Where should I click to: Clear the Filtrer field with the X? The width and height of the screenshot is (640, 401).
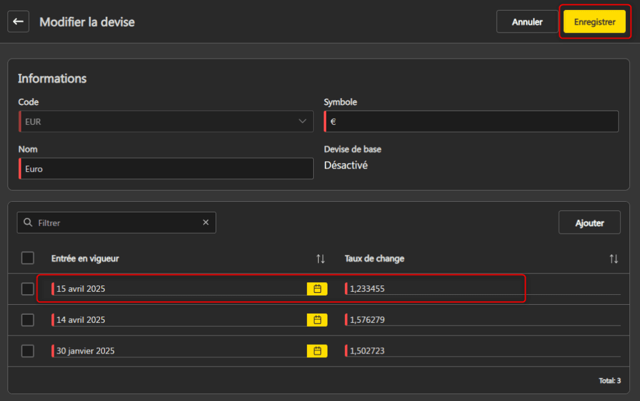[206, 222]
